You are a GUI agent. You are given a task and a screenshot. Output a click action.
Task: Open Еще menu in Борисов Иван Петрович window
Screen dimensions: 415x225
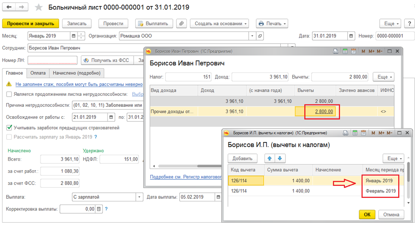(x=384, y=77)
